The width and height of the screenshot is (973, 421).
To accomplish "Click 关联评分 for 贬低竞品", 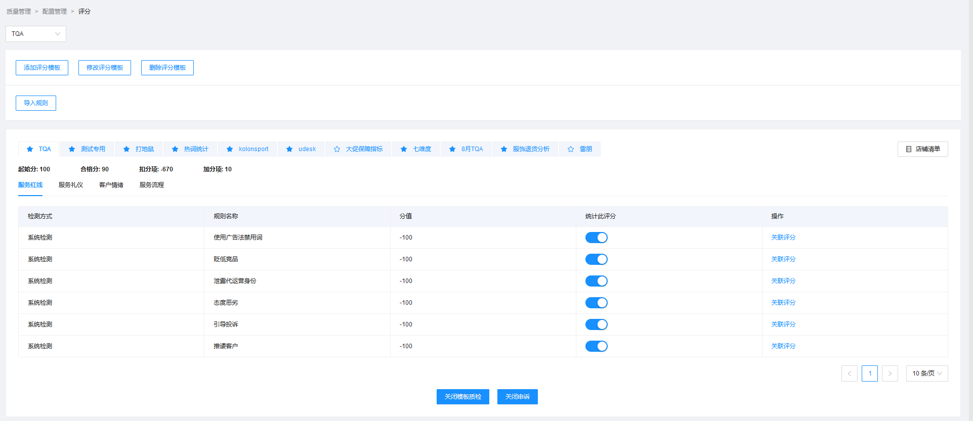I will pos(783,259).
